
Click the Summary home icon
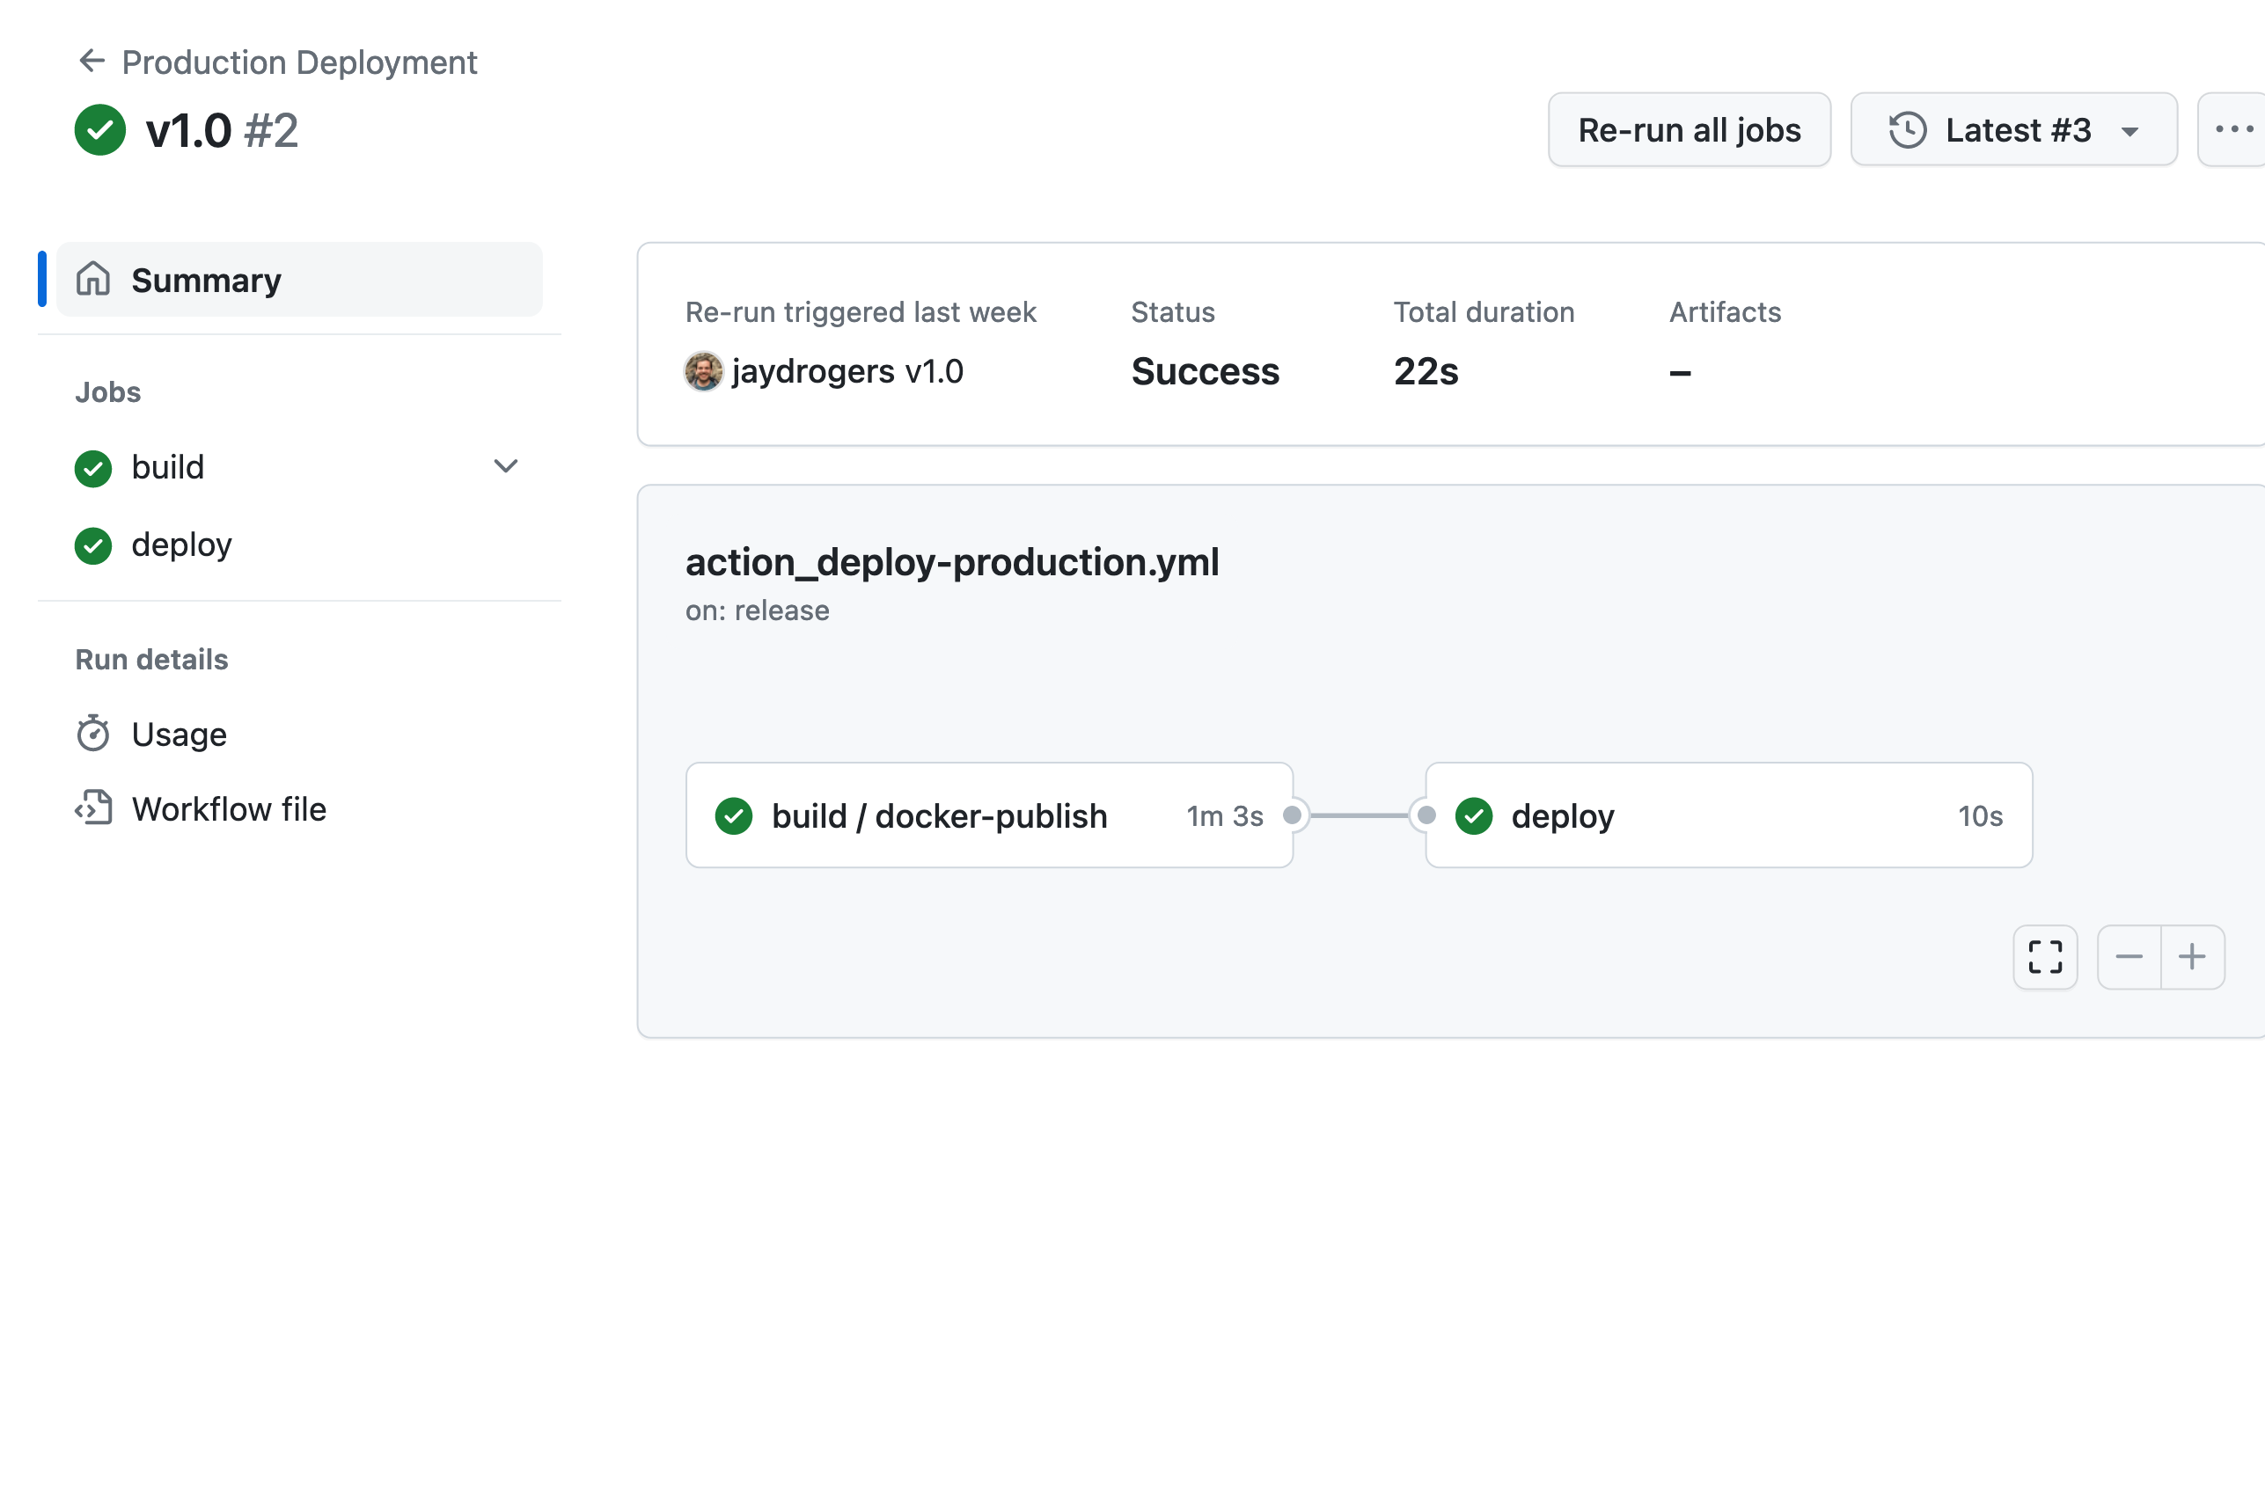pyautogui.click(x=92, y=280)
